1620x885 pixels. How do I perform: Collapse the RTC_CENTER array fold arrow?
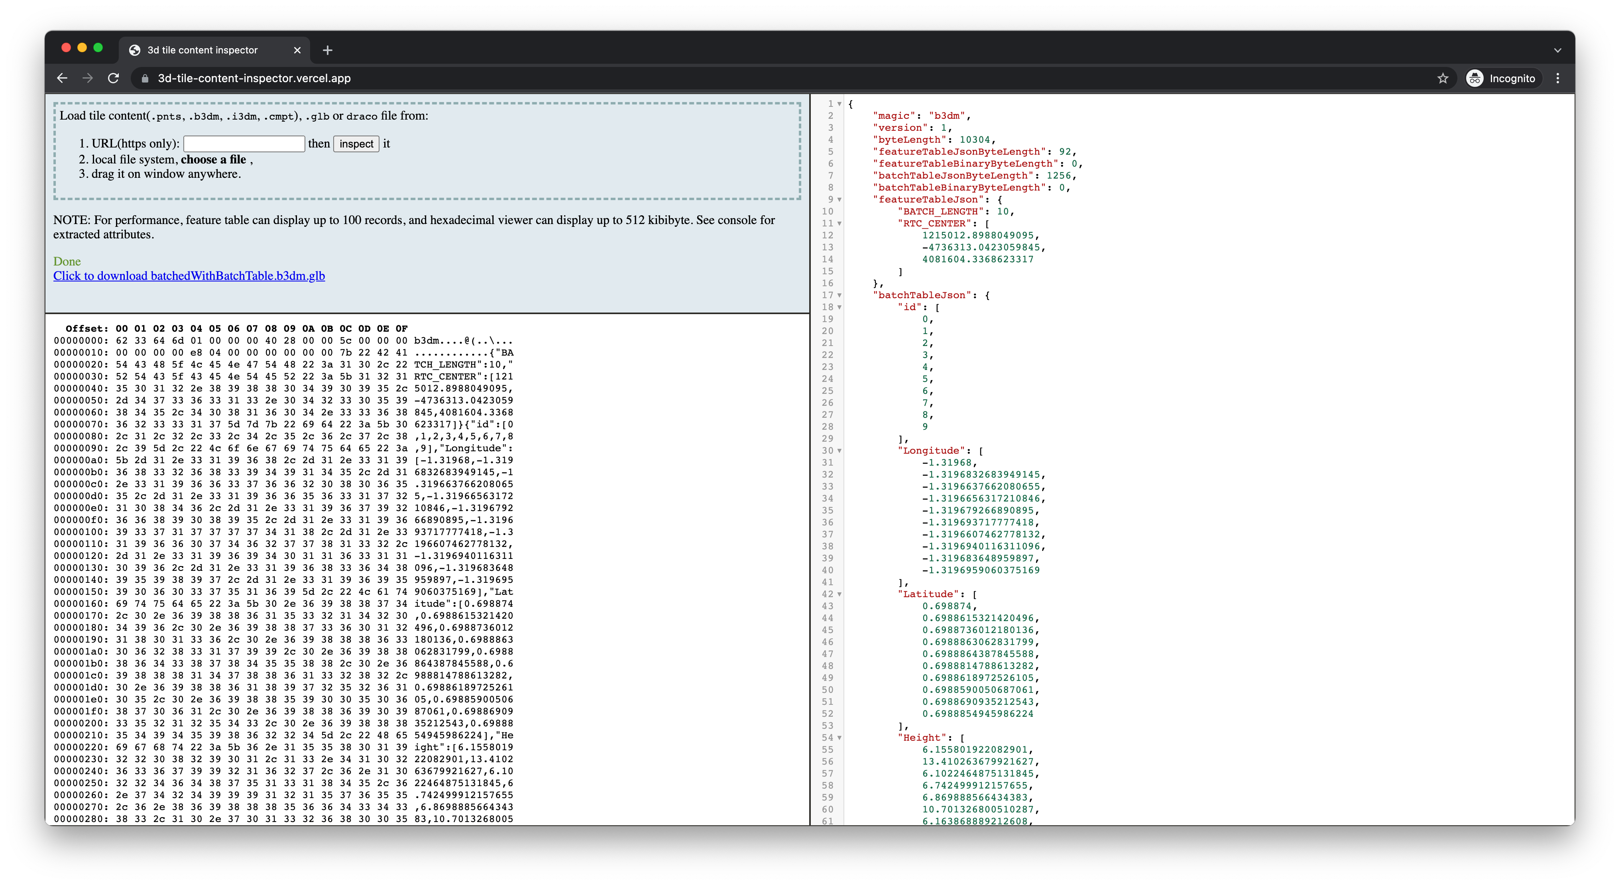tap(839, 223)
